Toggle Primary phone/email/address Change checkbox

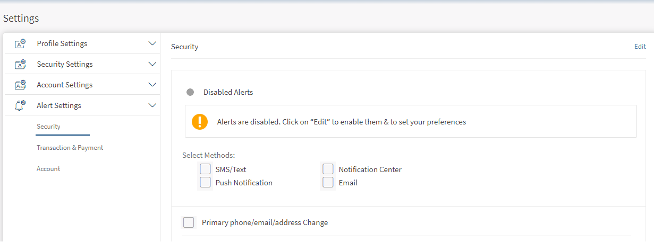point(189,222)
